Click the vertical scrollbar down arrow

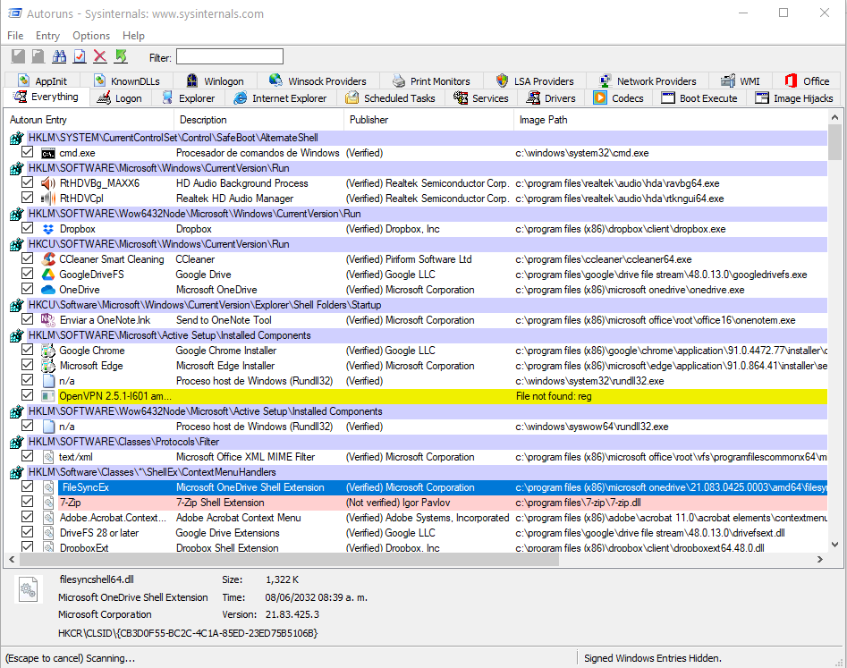835,544
